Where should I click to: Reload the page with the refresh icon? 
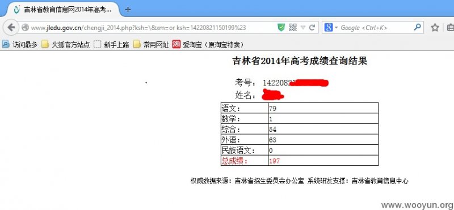pos(312,27)
